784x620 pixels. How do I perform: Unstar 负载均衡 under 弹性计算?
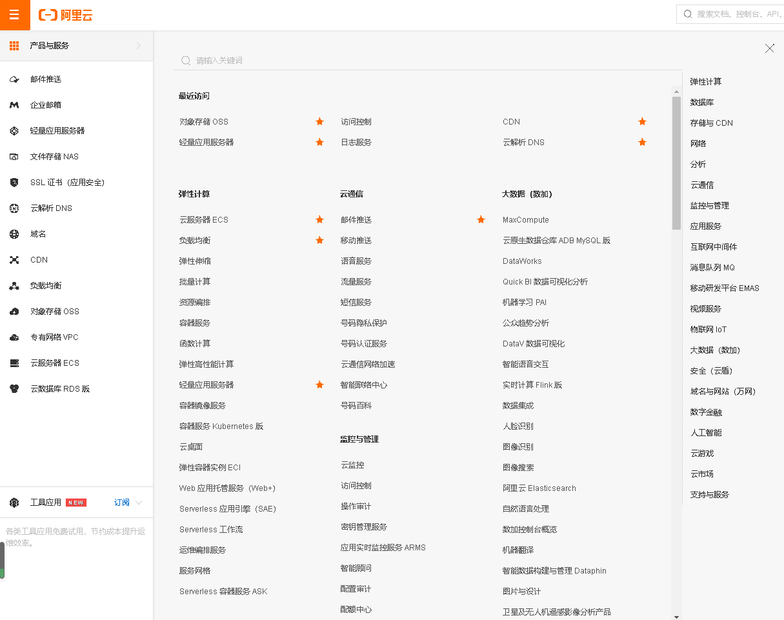(319, 240)
